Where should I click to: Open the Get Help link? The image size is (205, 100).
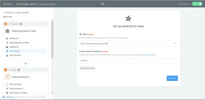tap(9, 97)
